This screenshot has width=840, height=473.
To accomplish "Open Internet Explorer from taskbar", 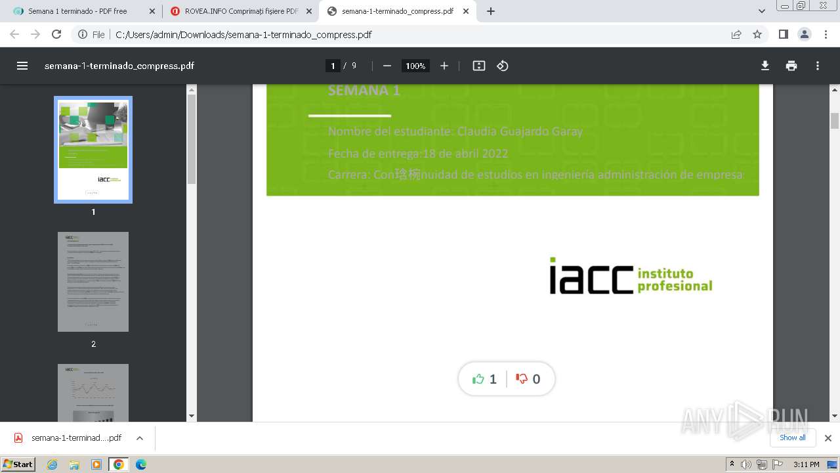I will [x=52, y=464].
